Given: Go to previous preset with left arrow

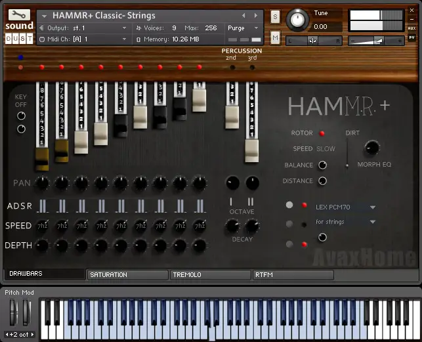Looking at the screenshot, I should 243,16.
